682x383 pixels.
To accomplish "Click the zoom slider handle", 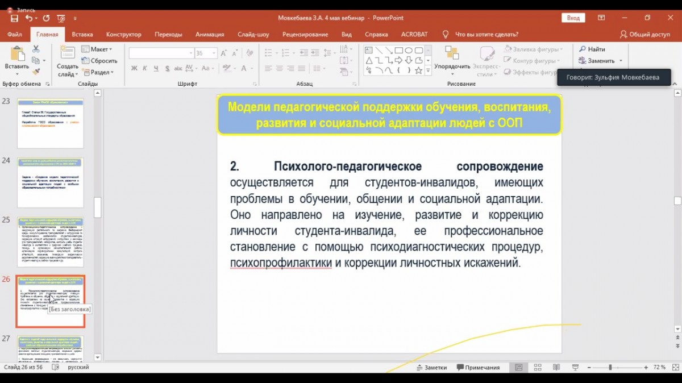I will pyautogui.click(x=610, y=368).
